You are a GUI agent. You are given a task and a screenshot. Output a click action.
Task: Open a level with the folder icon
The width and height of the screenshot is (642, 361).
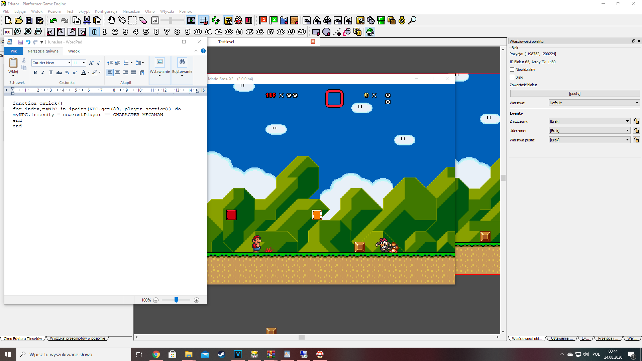[19, 20]
